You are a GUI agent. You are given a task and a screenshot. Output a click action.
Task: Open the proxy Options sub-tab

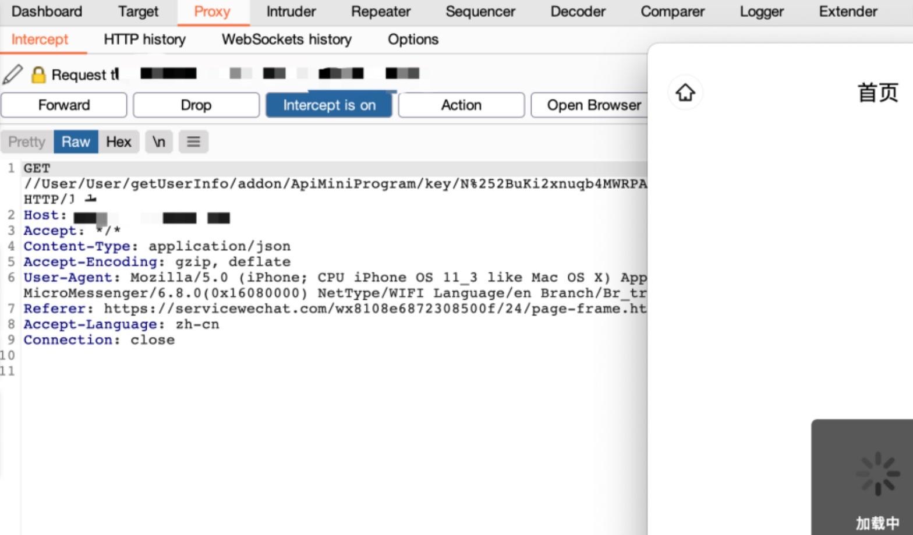click(x=413, y=40)
